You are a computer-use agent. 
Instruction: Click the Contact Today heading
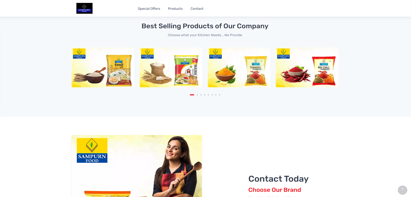(278, 179)
